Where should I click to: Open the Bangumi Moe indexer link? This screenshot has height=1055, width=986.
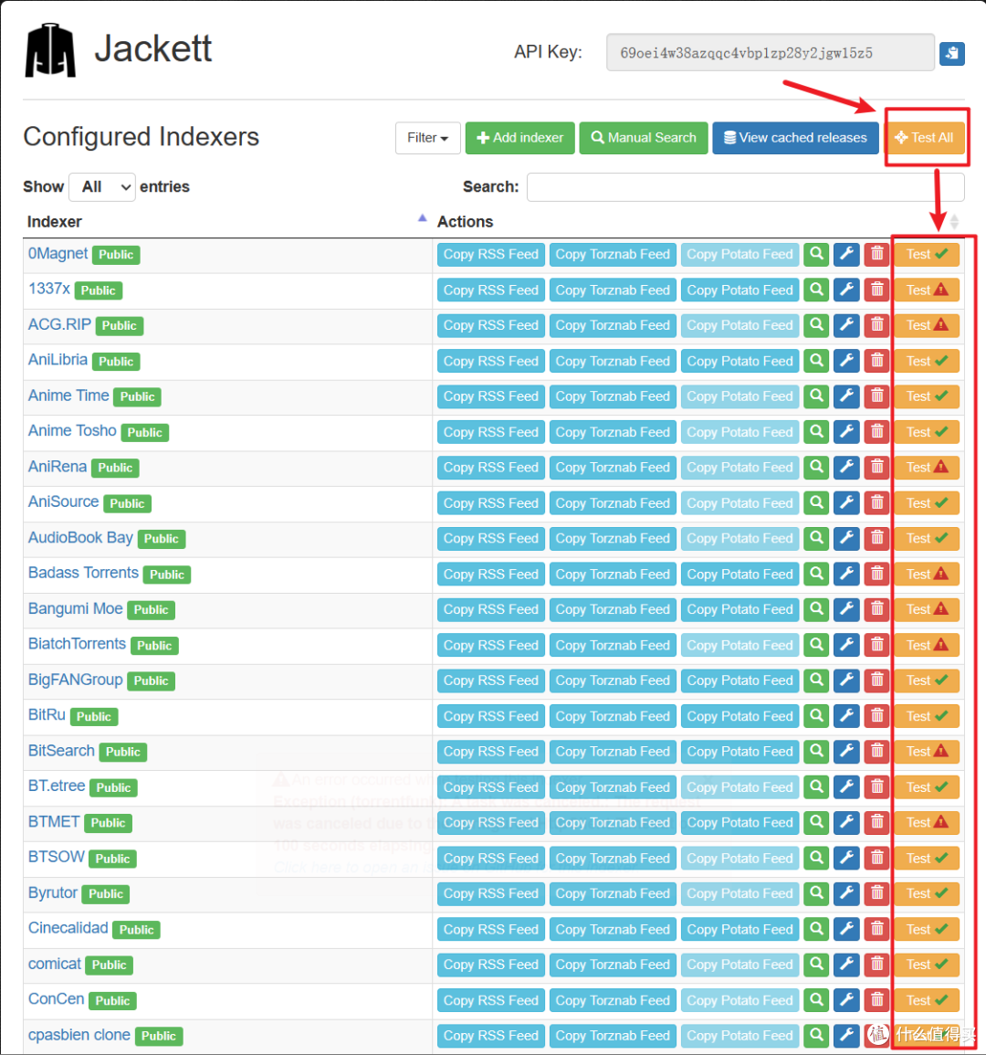point(76,608)
